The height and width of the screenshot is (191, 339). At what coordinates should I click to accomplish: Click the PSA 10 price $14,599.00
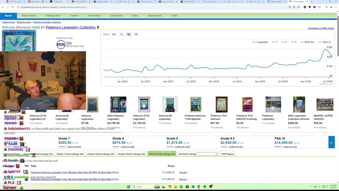tap(283, 143)
